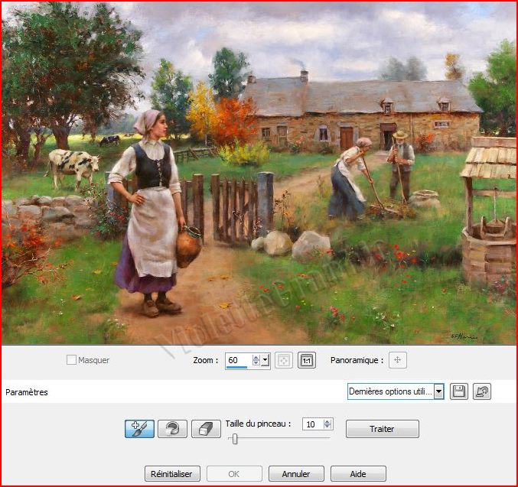Click the reset preset icon
This screenshot has height=487, width=518.
pos(482,391)
